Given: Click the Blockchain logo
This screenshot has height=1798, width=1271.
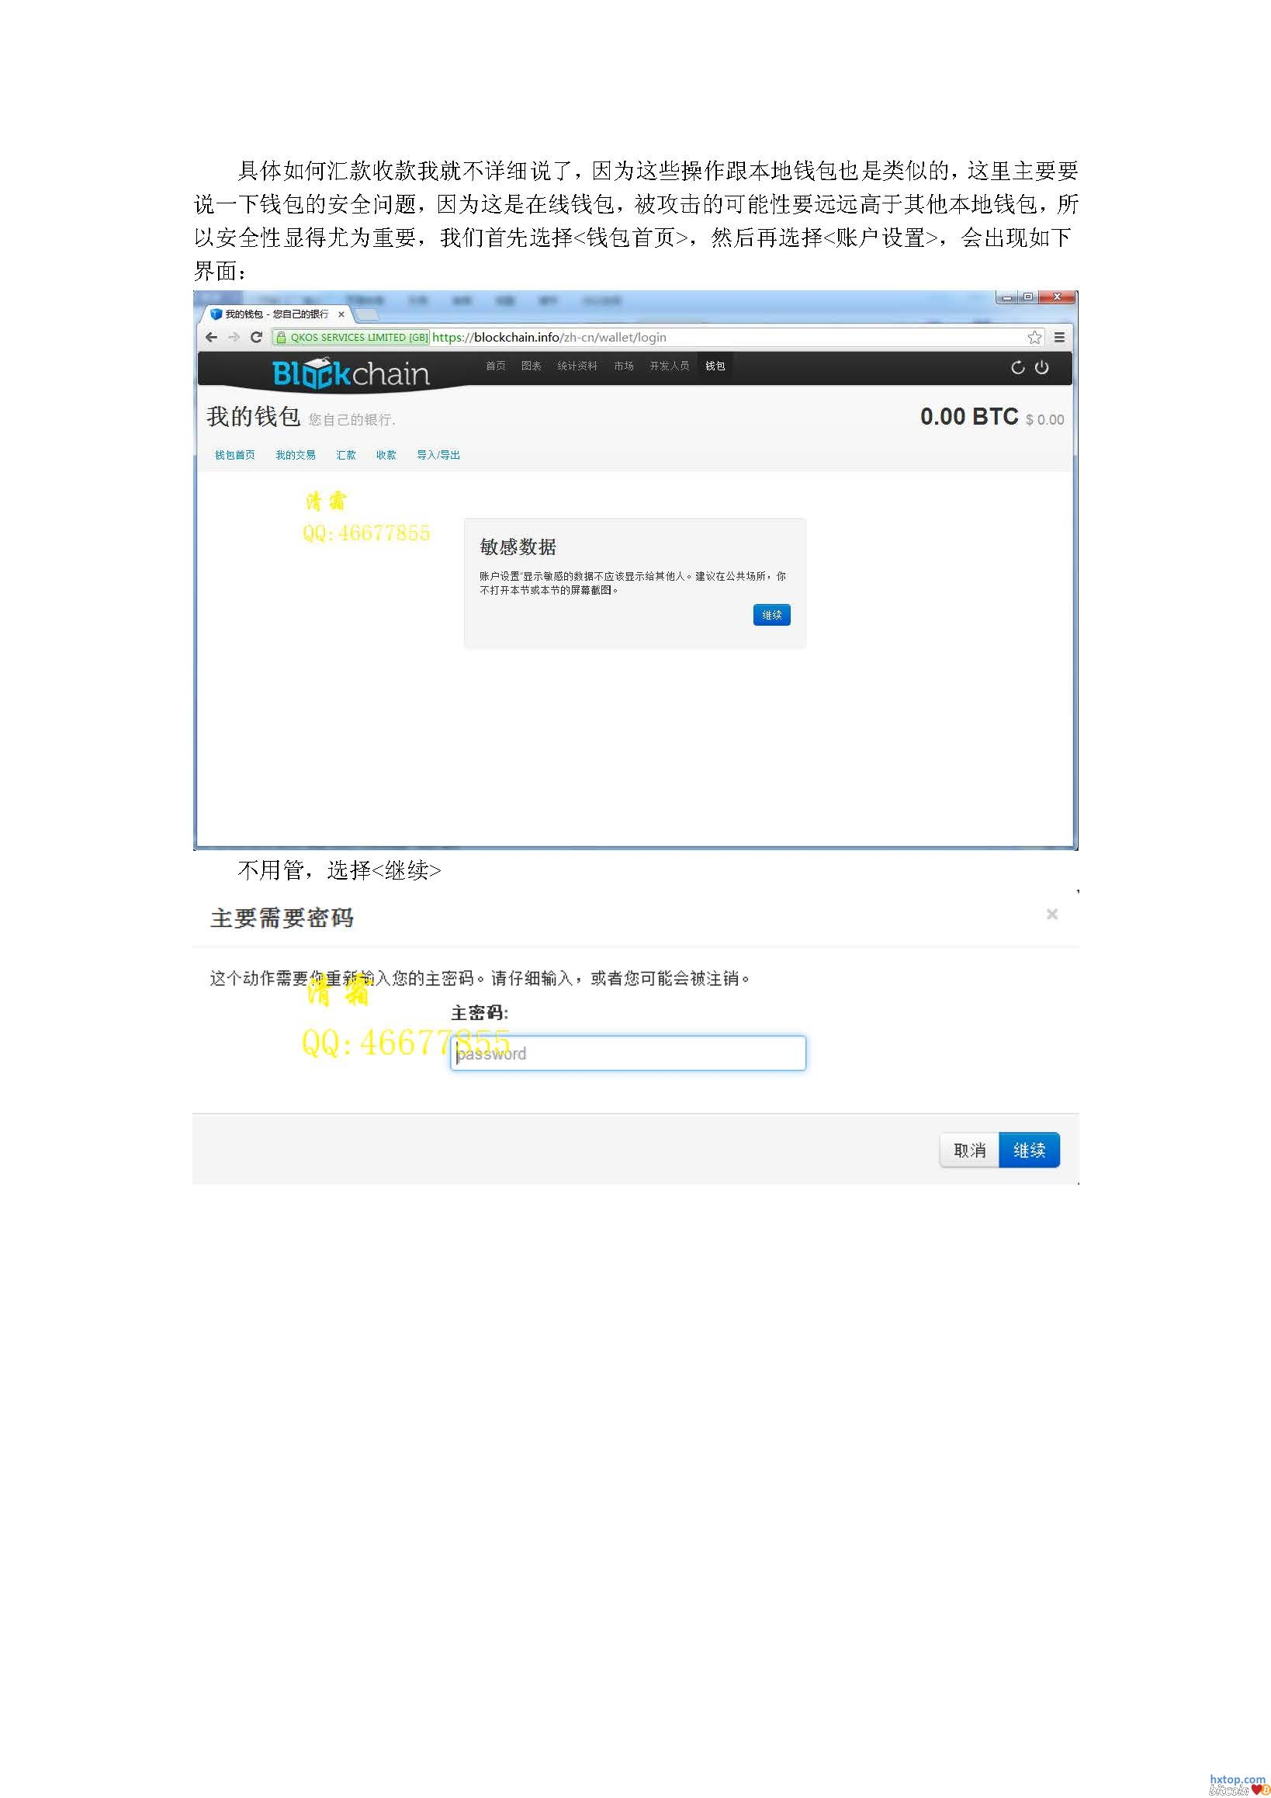Looking at the screenshot, I should pyautogui.click(x=350, y=373).
